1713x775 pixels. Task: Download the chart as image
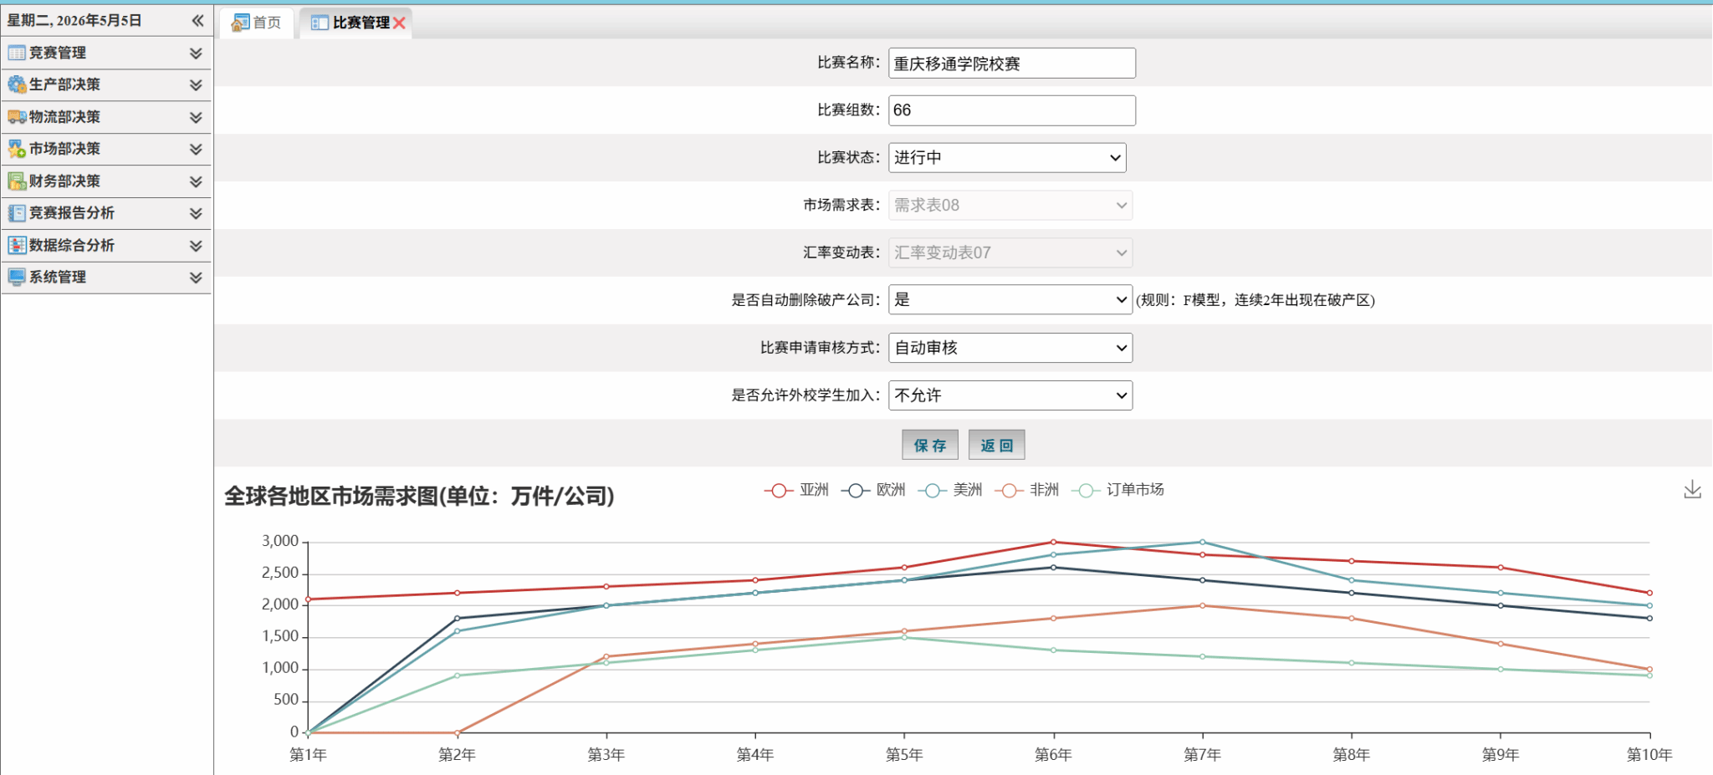pos(1692,490)
